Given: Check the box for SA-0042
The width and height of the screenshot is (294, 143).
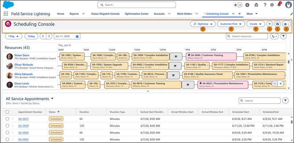Looking at the screenshot, I should 7,139.
